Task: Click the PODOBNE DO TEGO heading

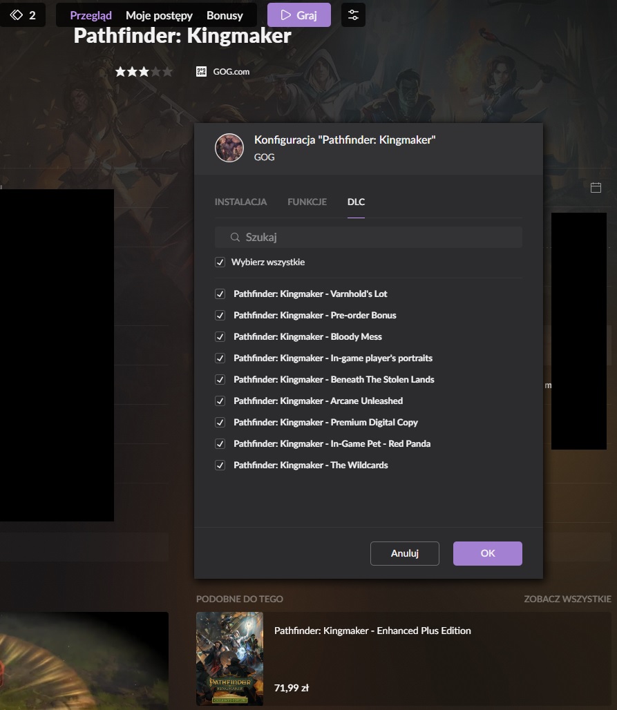Action: 240,599
